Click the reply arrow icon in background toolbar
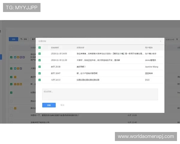Viewport: 180px width, 144px height. point(21,39)
